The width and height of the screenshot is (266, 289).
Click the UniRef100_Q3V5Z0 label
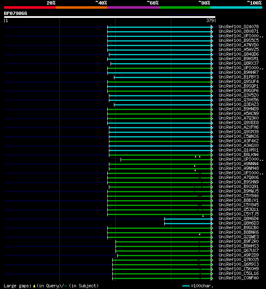(239, 95)
